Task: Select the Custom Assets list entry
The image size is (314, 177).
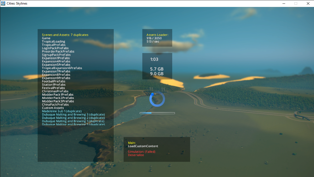Action: point(53,108)
